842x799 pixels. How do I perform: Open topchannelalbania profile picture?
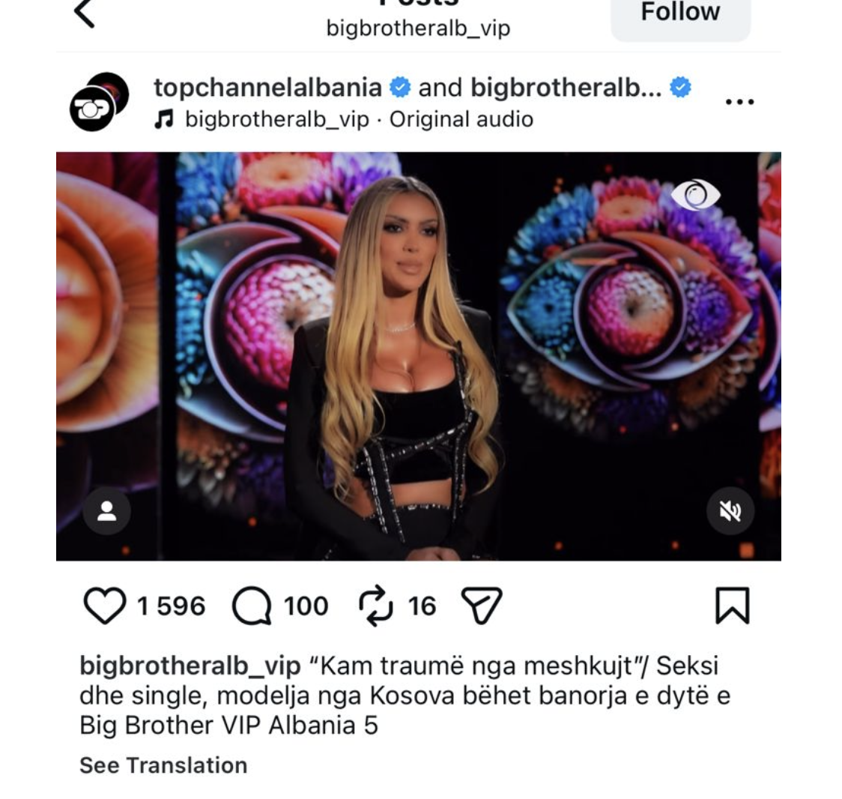click(x=100, y=101)
